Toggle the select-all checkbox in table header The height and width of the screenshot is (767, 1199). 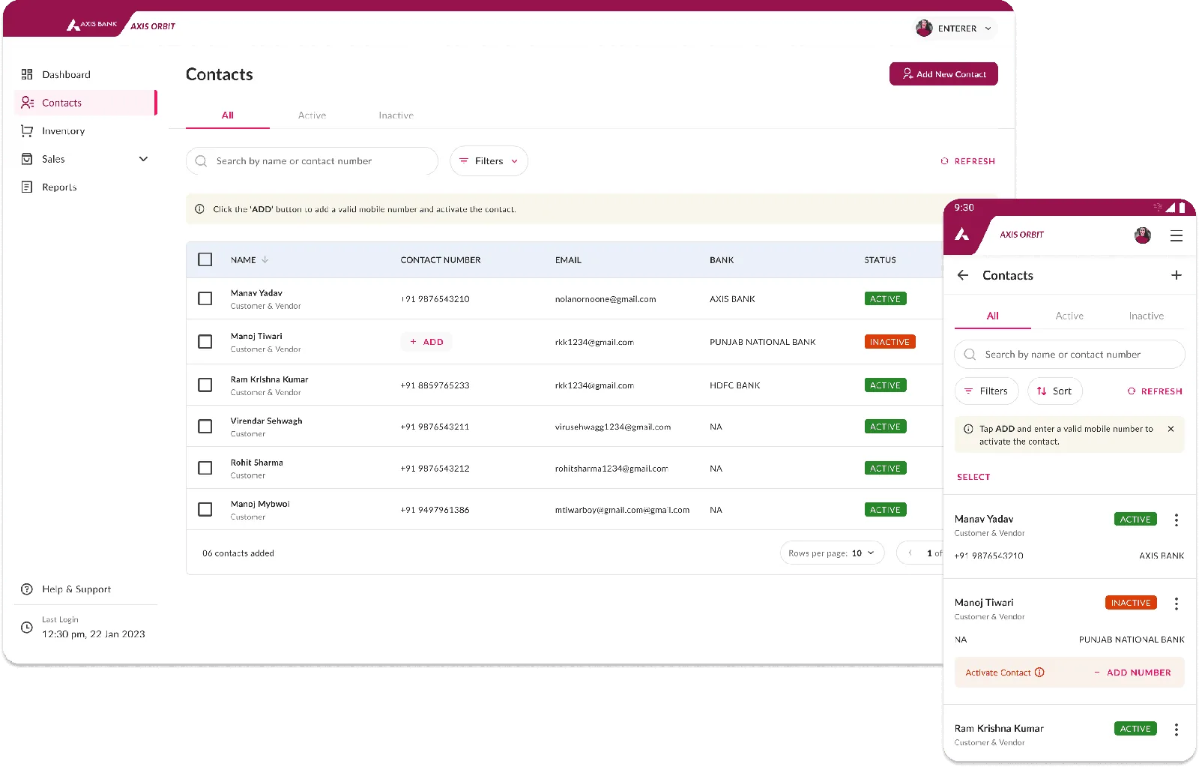[205, 259]
